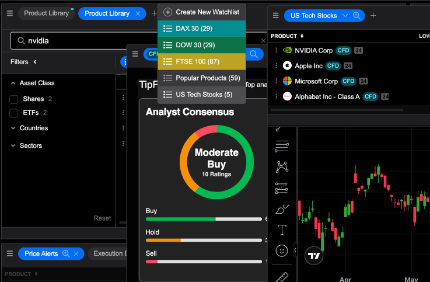Choose the FTSE 100 (87) watchlist
Image resolution: width=430 pixels, height=282 pixels.
pyautogui.click(x=201, y=61)
